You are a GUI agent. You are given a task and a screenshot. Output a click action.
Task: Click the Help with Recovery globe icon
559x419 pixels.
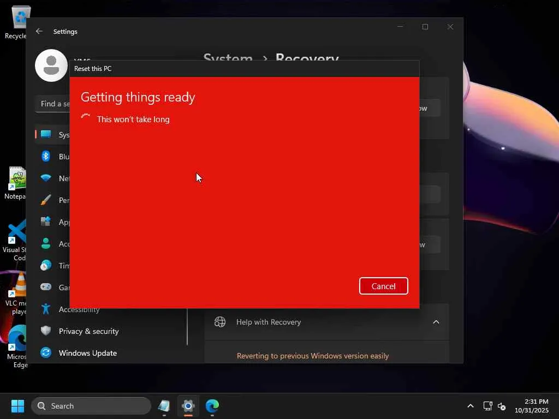click(x=220, y=322)
